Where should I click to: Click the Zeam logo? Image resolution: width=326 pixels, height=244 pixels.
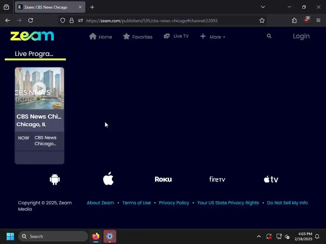[32, 36]
